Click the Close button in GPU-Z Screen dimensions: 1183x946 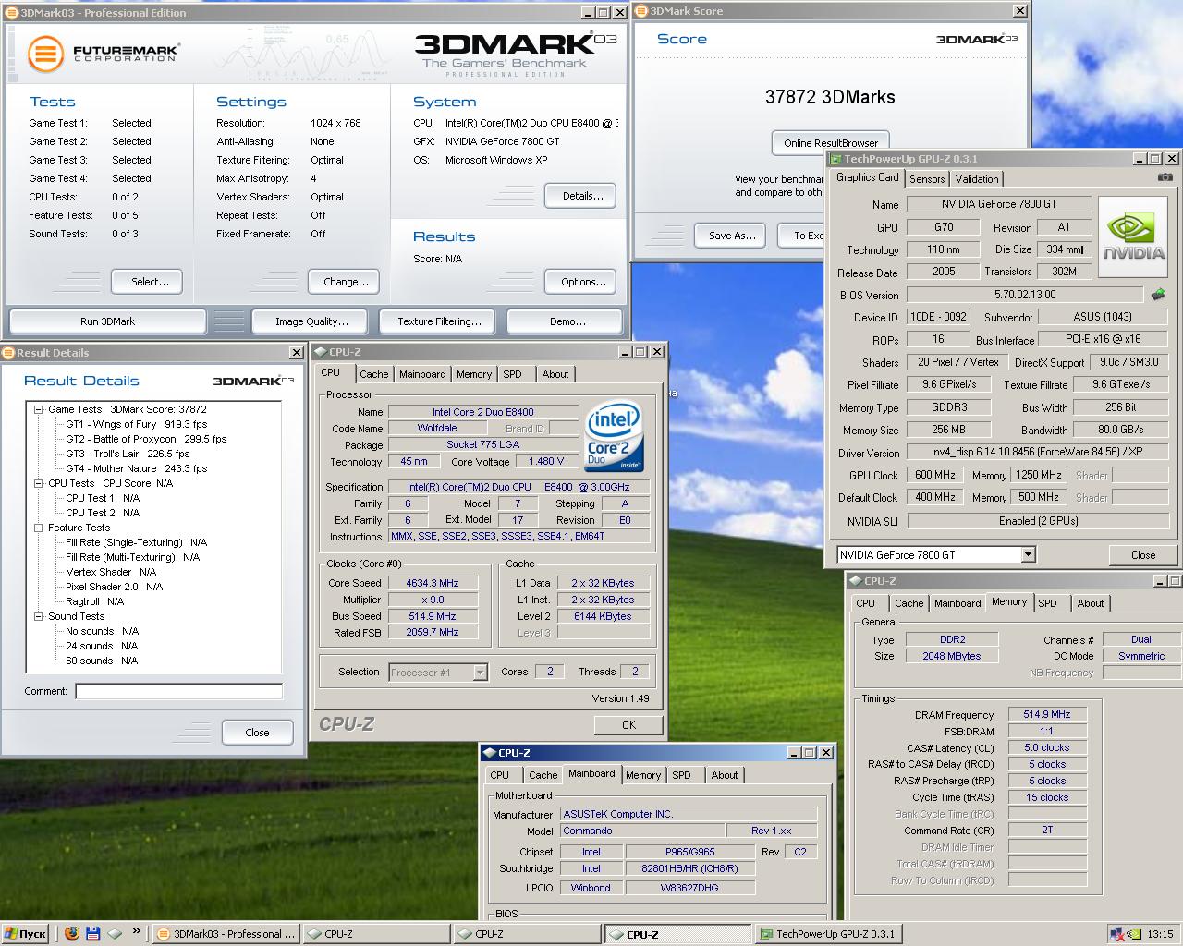[1142, 555]
